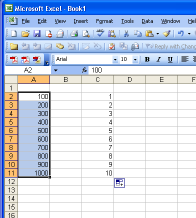Click the fill handle at selection corner
196x218 pixels.
49,177
